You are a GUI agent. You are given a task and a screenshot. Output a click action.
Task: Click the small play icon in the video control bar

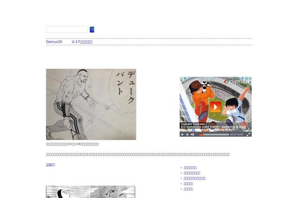coord(182,134)
